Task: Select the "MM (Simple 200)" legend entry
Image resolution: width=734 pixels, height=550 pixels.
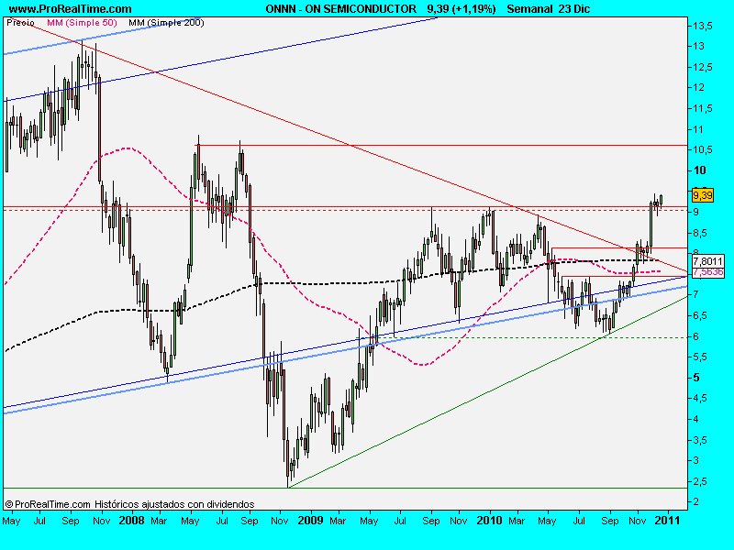Action: 166,22
